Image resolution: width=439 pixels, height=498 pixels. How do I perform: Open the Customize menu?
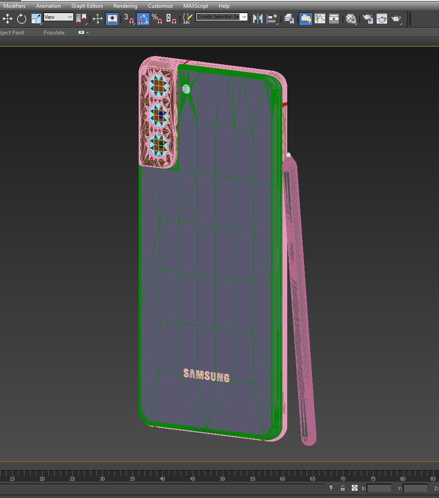pos(160,6)
